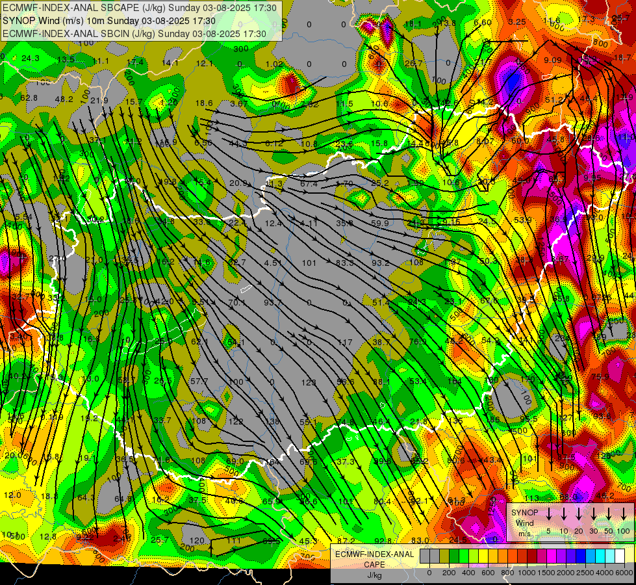Click the 26.7 value on the map

tap(413, 63)
